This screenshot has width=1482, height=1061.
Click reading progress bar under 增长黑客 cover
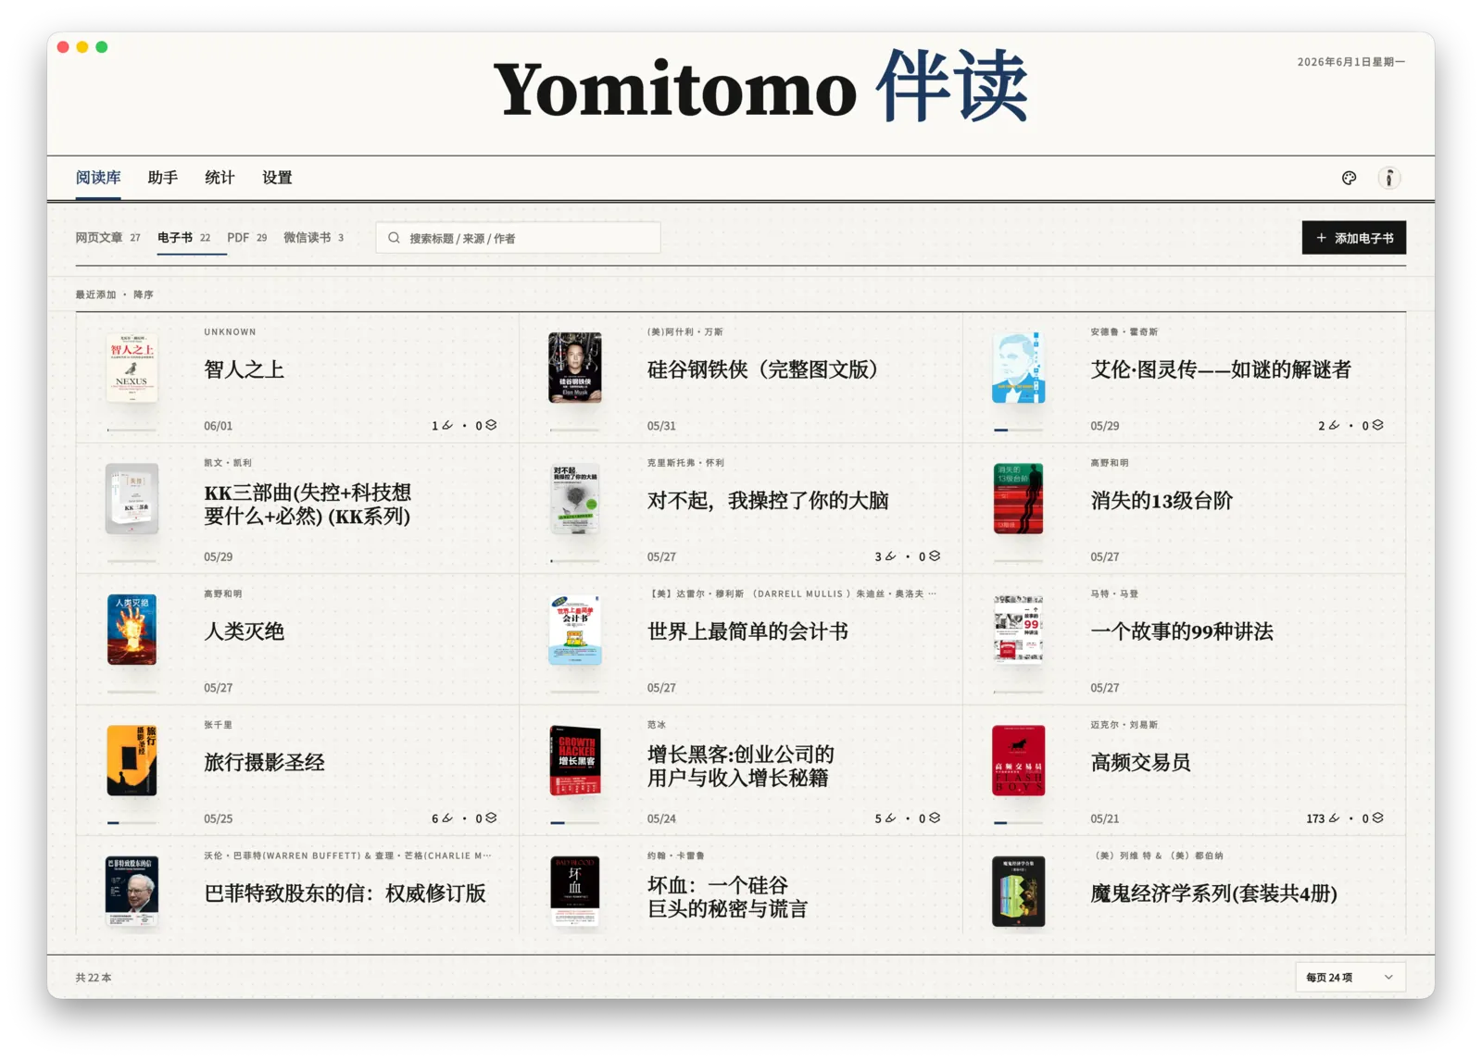pos(574,822)
